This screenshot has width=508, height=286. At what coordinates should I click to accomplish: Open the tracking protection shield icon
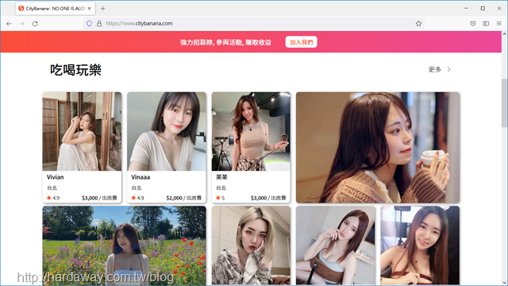(89, 23)
